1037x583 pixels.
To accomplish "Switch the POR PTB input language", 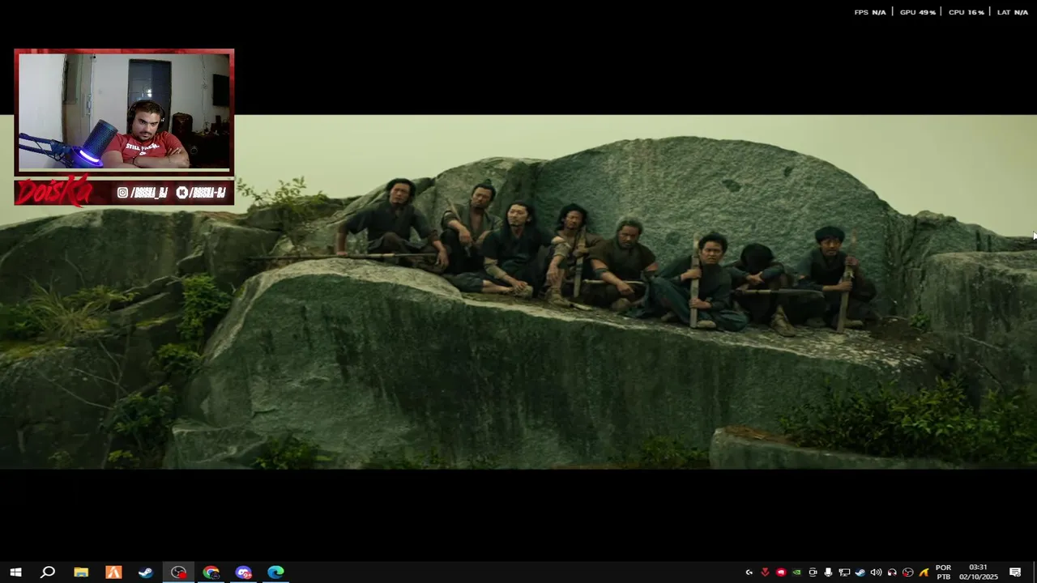I will click(943, 572).
